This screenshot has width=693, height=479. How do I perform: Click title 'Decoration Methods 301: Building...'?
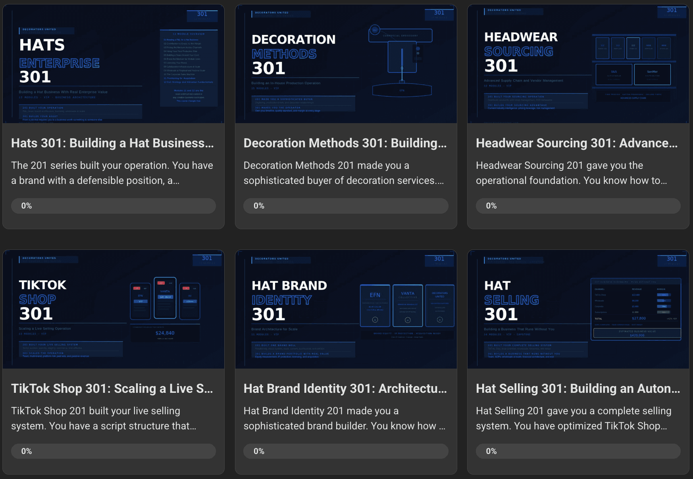coord(345,143)
